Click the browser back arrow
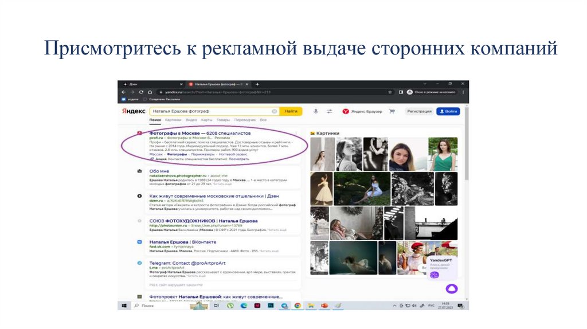Image resolution: width=587 pixels, height=329 pixels. [124, 92]
